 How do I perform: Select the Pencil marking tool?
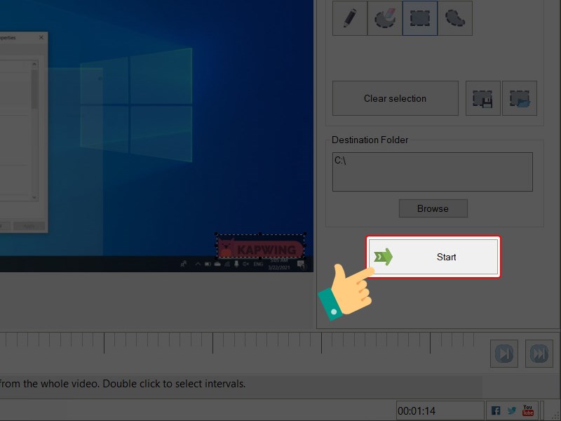[x=349, y=18]
